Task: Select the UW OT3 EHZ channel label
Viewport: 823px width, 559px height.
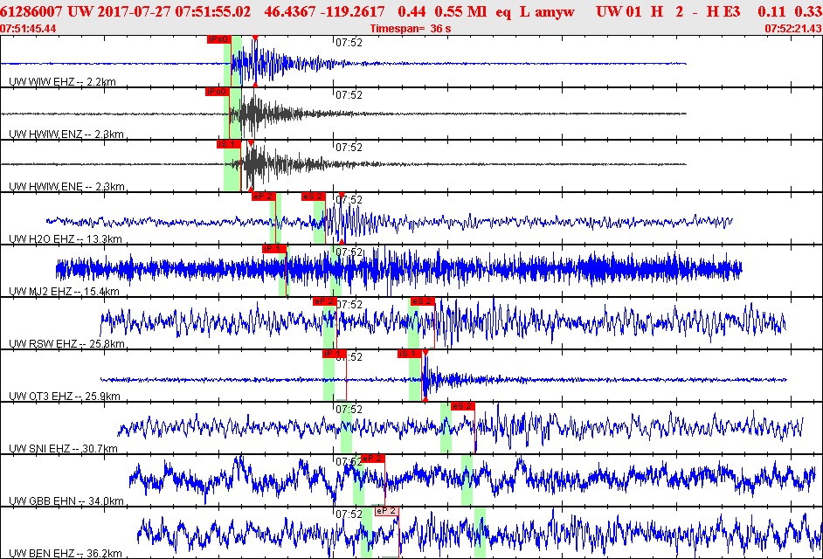Action: (64, 396)
